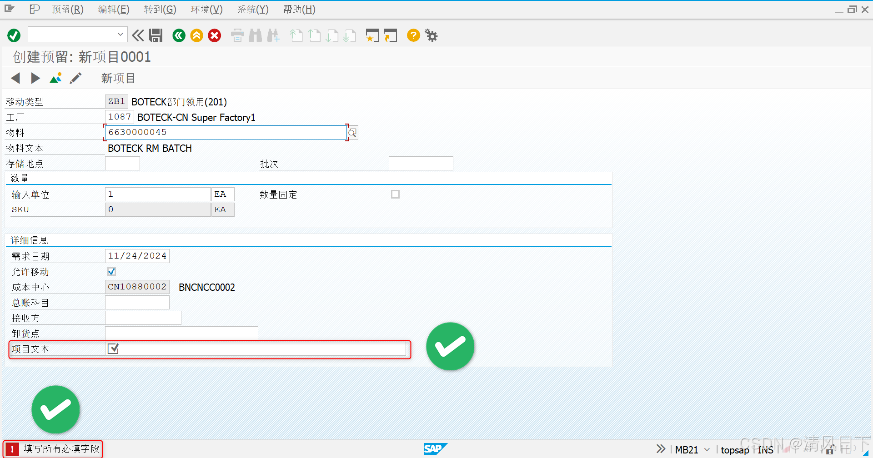Click the 输入单位 quantity field
Image resolution: width=873 pixels, height=458 pixels.
pyautogui.click(x=158, y=194)
